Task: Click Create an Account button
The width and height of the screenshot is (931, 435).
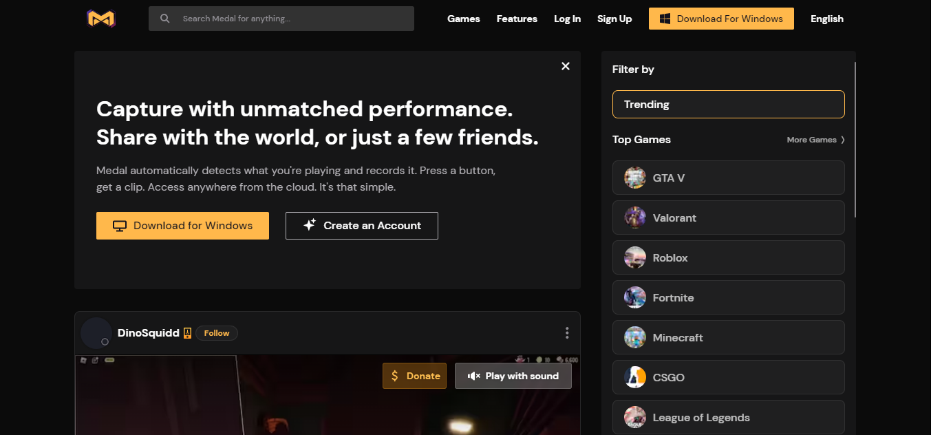Action: tap(362, 226)
